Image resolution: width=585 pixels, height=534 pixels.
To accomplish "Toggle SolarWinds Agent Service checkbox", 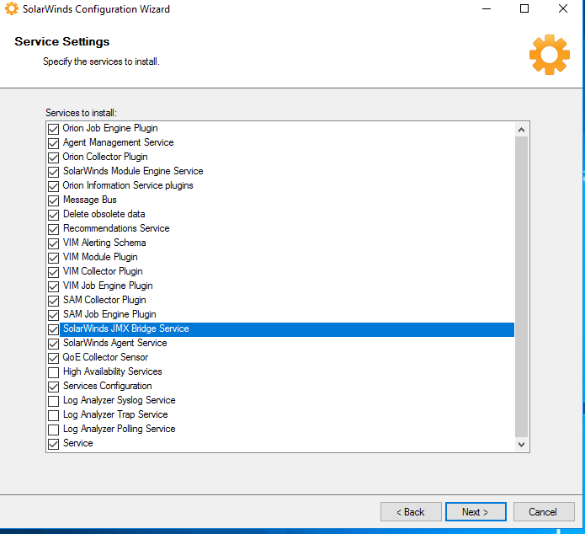I will pyautogui.click(x=53, y=344).
